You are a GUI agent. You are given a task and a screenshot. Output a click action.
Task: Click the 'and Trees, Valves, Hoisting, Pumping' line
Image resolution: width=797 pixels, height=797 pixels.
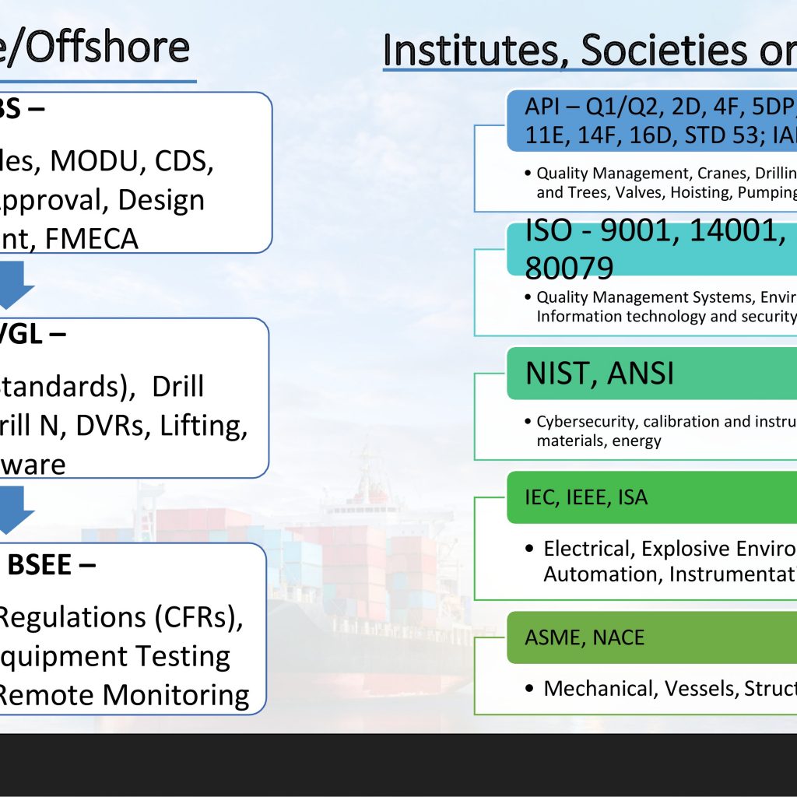[666, 193]
